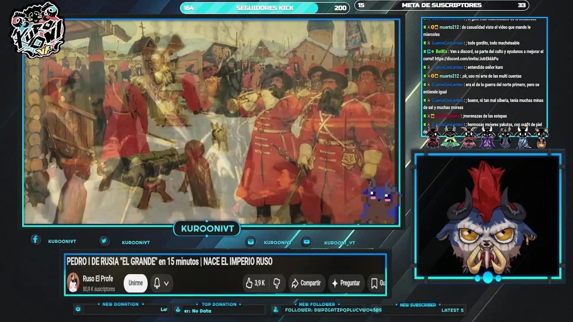Viewport: 573px width, 322px height.
Task: Click the Facebook icon beside KUROONIVT
Action: coord(35,239)
